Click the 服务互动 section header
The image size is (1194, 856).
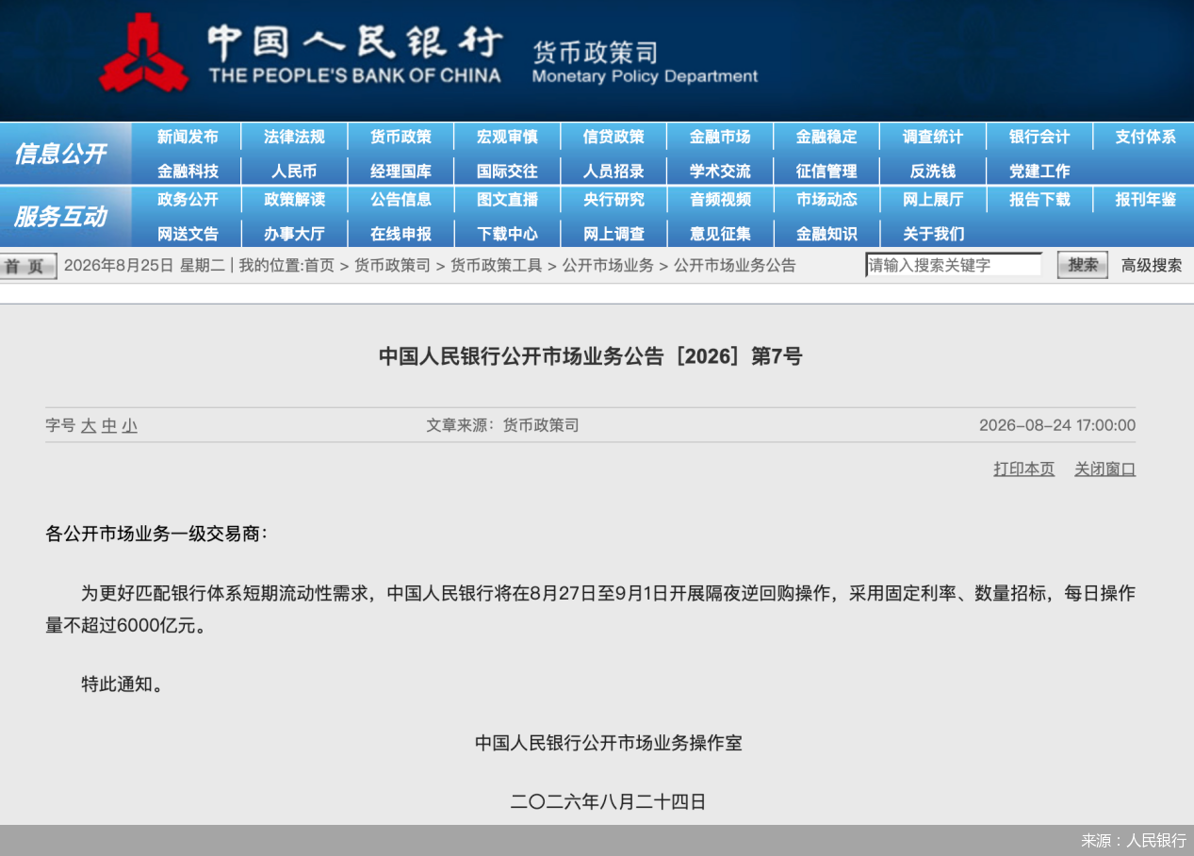(60, 217)
